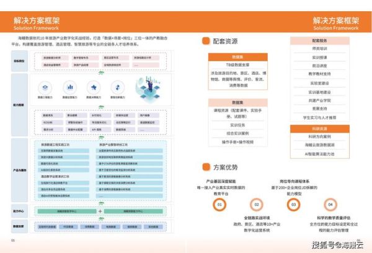Click the 科研方向案例 row

(319, 137)
